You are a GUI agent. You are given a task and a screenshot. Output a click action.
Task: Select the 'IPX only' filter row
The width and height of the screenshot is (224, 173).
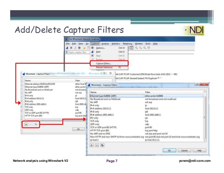point(146,118)
